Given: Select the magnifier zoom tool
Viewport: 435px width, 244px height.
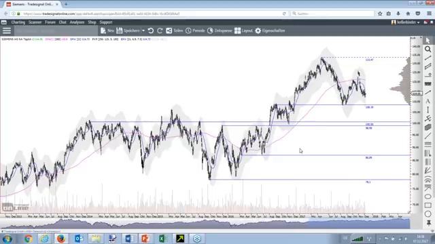Looking at the screenshot, I should (x=428, y=49).
